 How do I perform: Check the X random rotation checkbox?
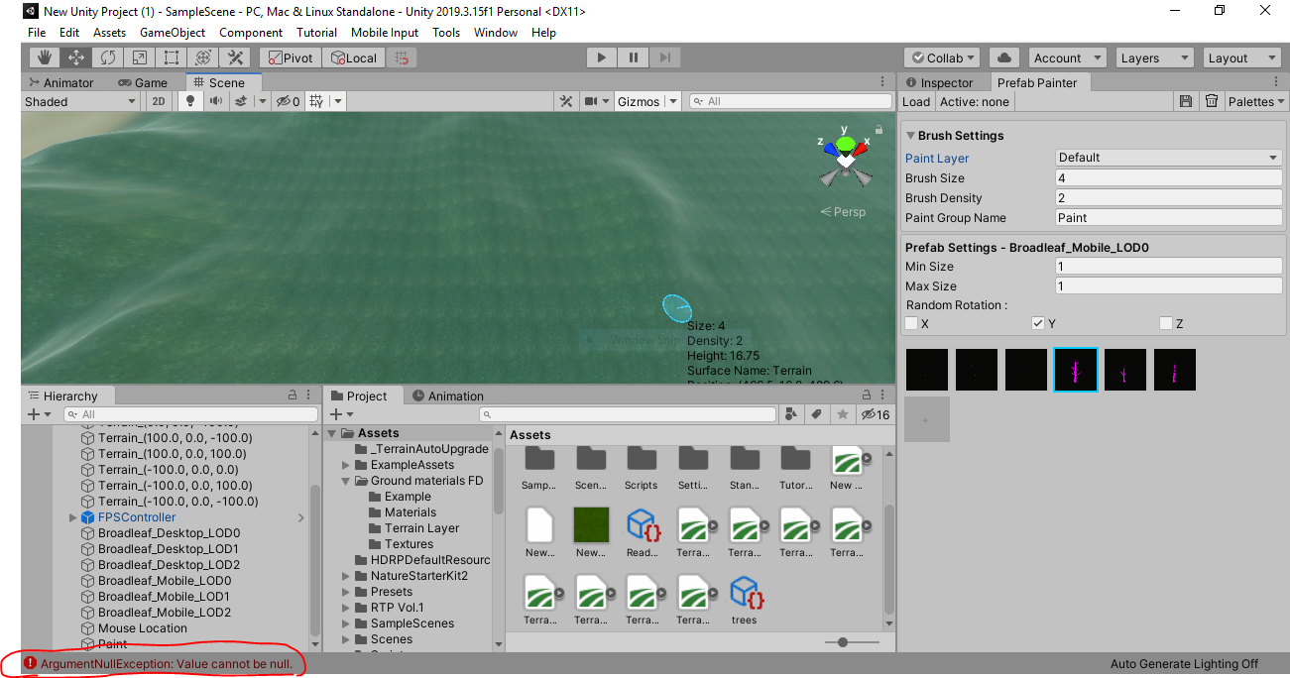[x=911, y=323]
